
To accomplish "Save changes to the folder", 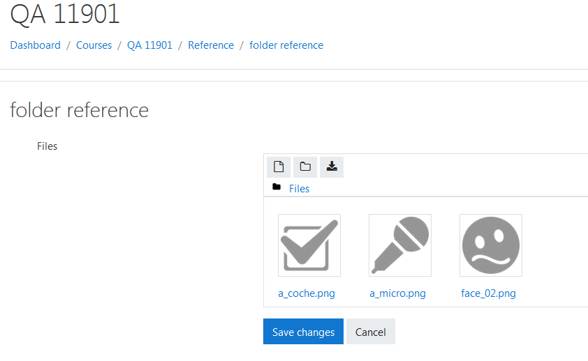I will tap(303, 332).
